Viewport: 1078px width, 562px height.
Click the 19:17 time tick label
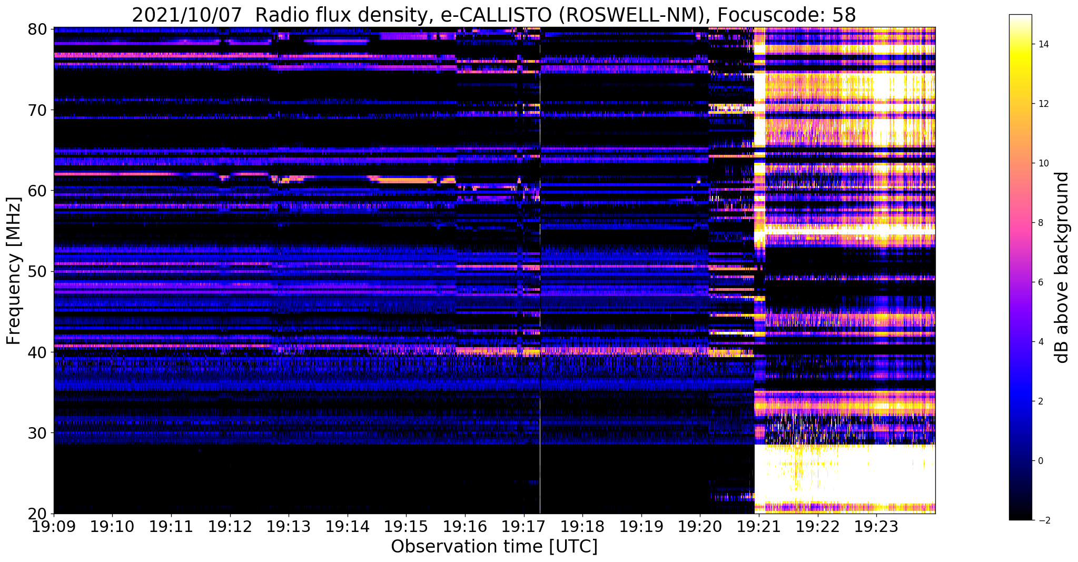tap(523, 526)
